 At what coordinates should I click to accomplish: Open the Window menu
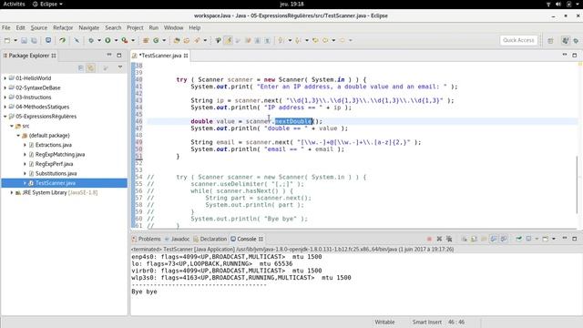tap(174, 27)
